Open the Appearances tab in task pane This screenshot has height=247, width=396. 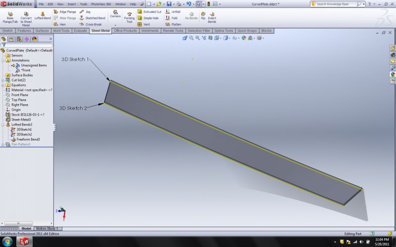point(393,74)
